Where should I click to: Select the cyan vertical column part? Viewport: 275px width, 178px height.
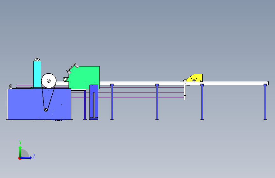37,74
